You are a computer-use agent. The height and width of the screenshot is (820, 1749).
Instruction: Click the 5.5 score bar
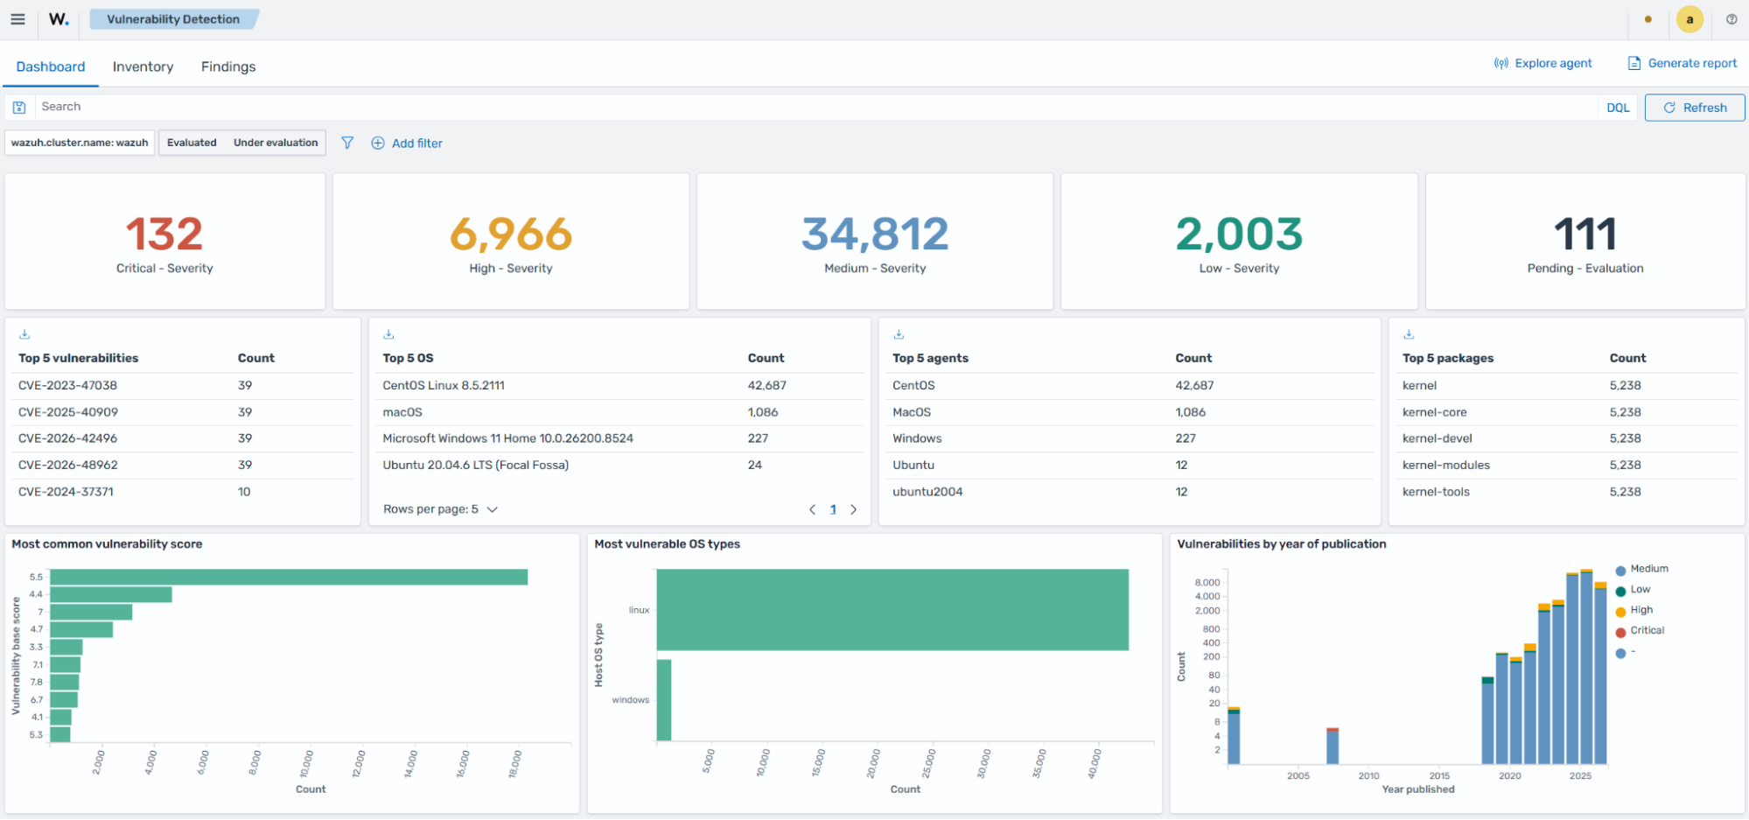(289, 577)
